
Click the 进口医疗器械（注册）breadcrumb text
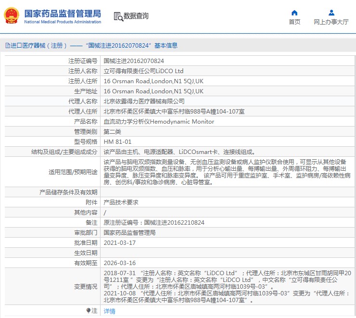pos(37,46)
